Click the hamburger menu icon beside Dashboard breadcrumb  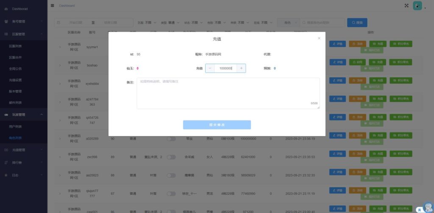(52, 6)
